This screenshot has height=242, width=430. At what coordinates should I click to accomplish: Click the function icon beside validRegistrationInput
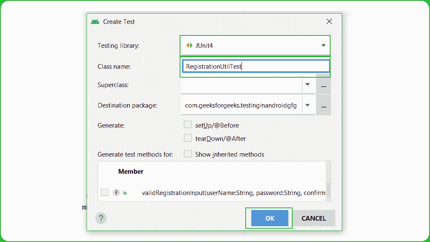116,192
